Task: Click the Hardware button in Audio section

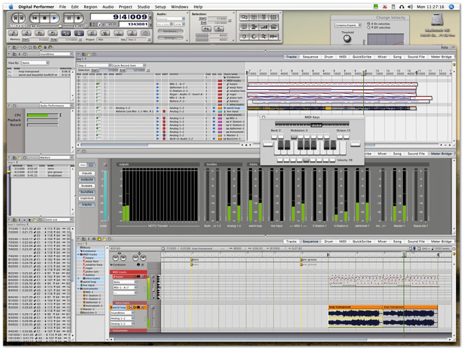Action: click(170, 31)
